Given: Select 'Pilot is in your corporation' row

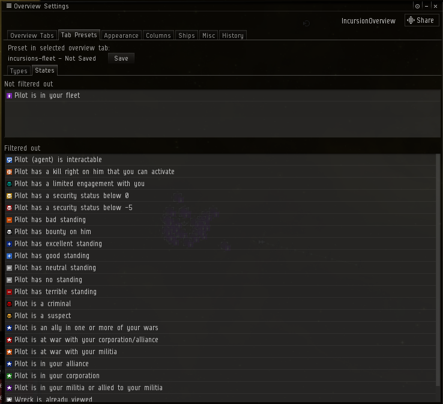Looking at the screenshot, I should pyautogui.click(x=220, y=376).
